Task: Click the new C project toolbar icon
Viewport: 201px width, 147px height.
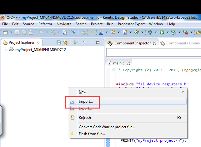Action: pos(101,32)
